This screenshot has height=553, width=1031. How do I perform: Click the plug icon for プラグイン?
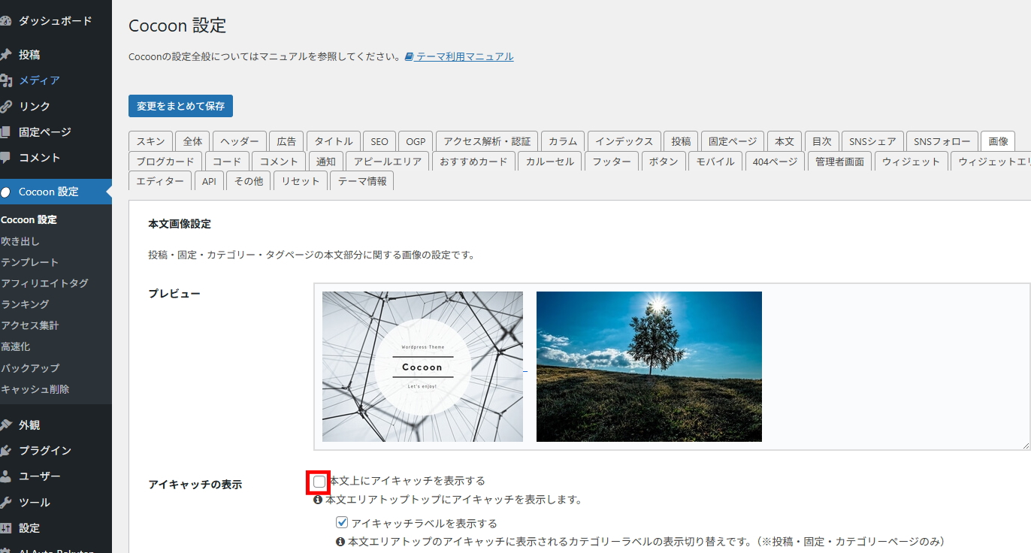click(6, 451)
